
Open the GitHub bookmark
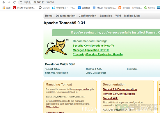tap(44, 8)
